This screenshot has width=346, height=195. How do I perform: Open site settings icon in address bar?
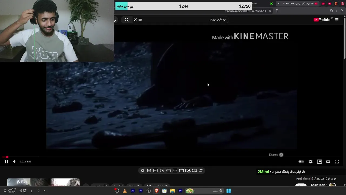point(270,11)
